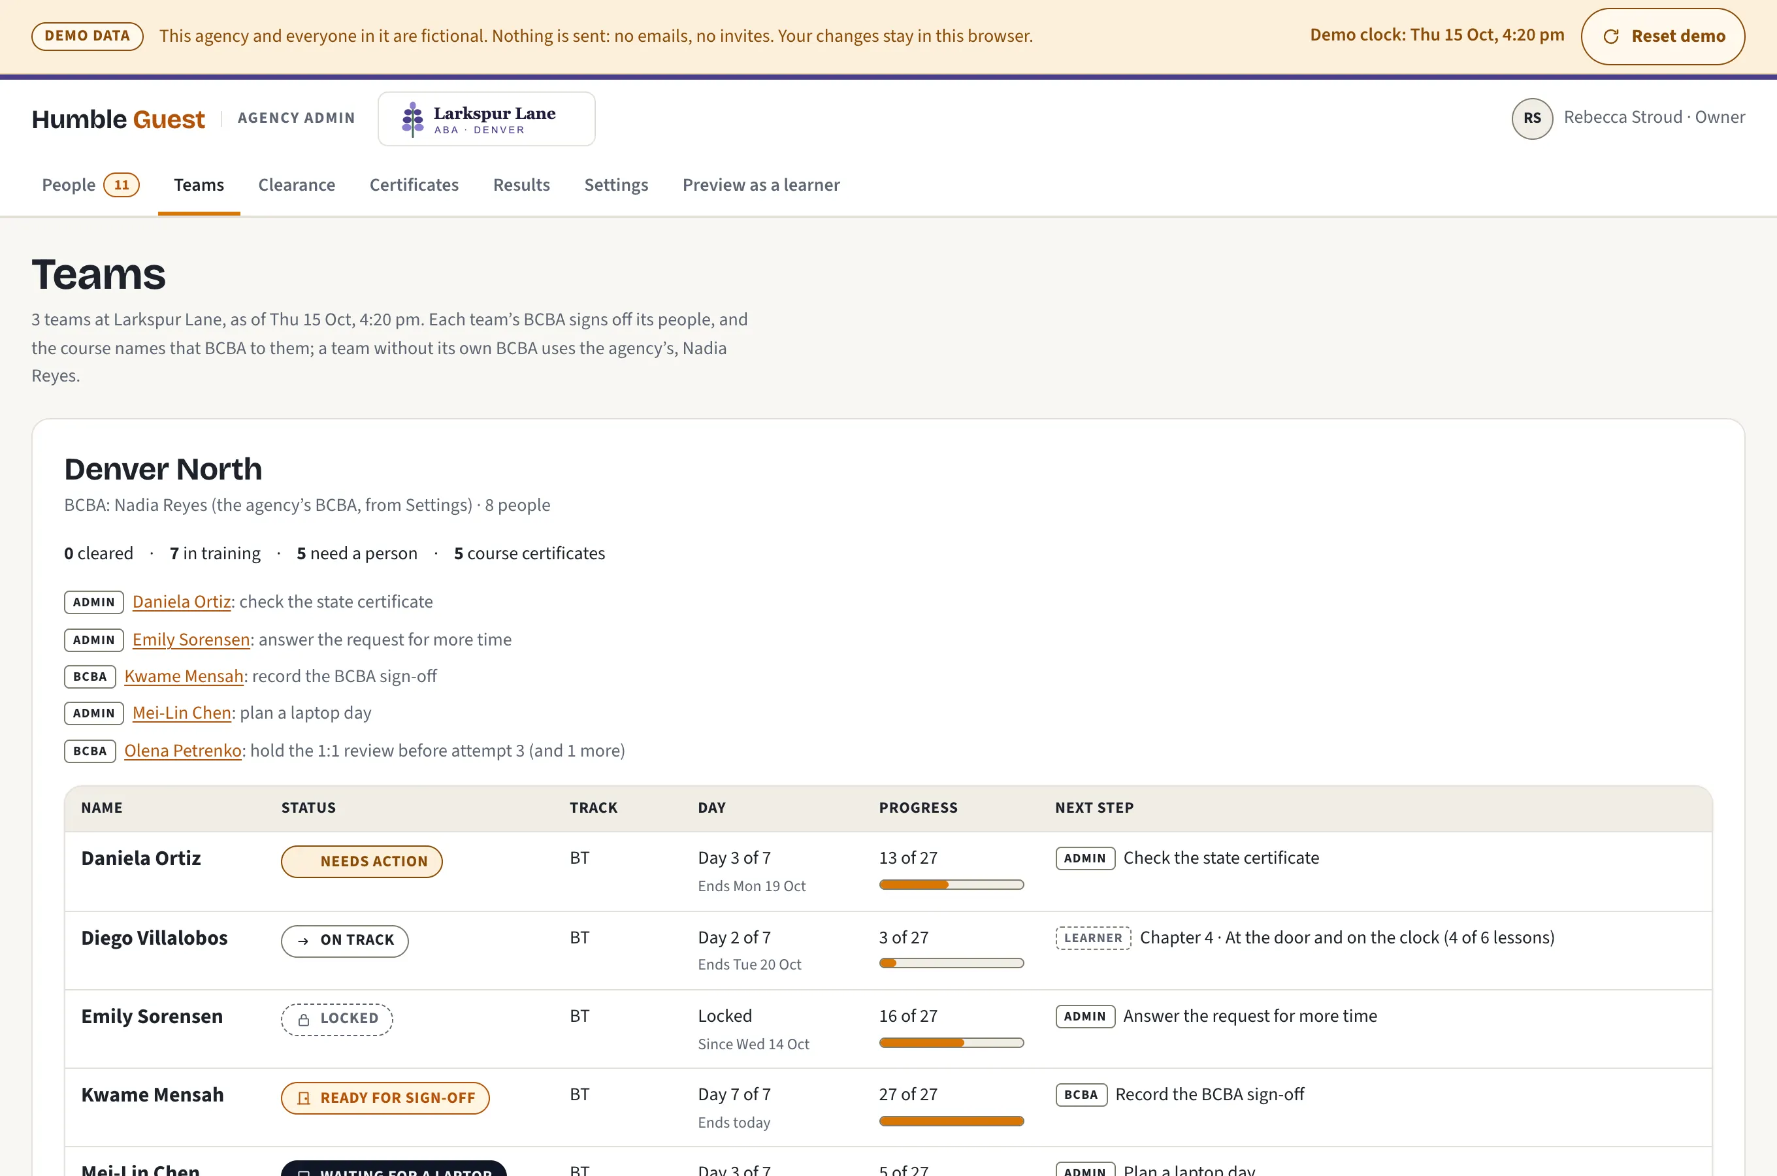Click the Next Step column header
Screen dimensions: 1777x1176
[1094, 808]
